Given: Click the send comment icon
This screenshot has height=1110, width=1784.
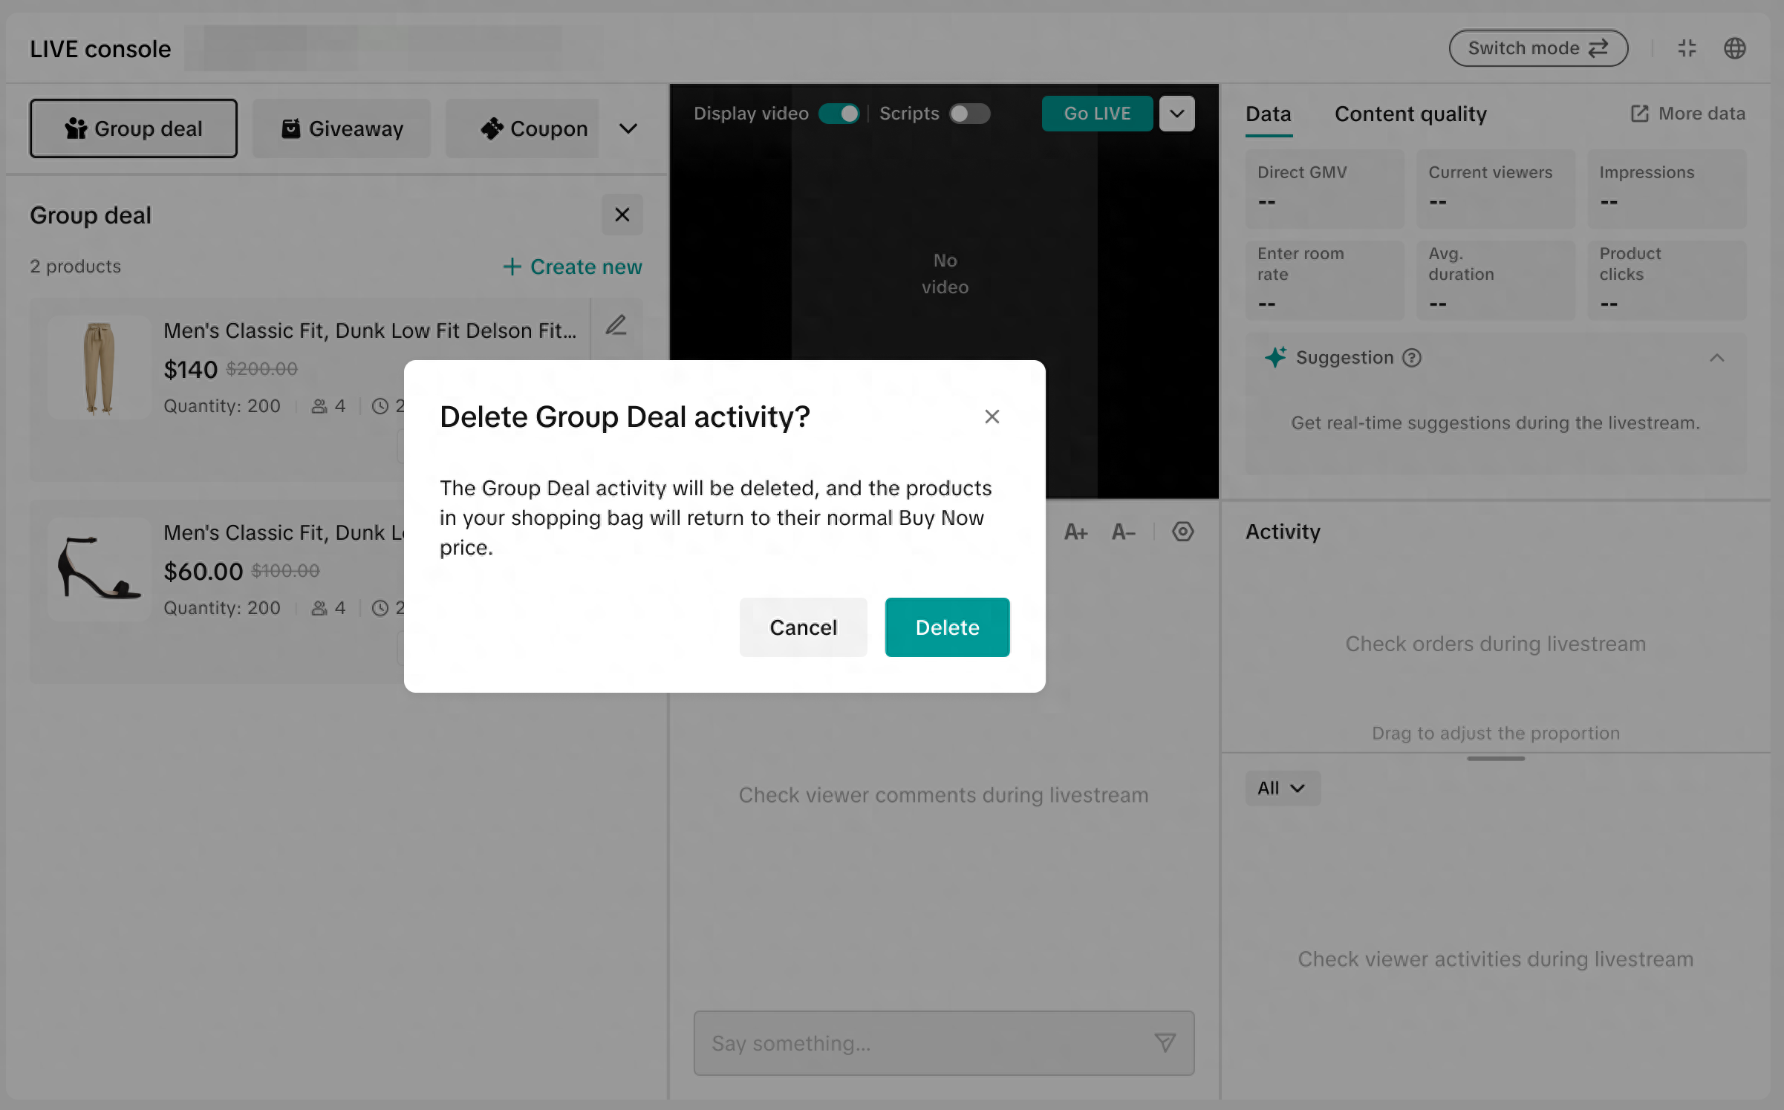Looking at the screenshot, I should (x=1165, y=1043).
